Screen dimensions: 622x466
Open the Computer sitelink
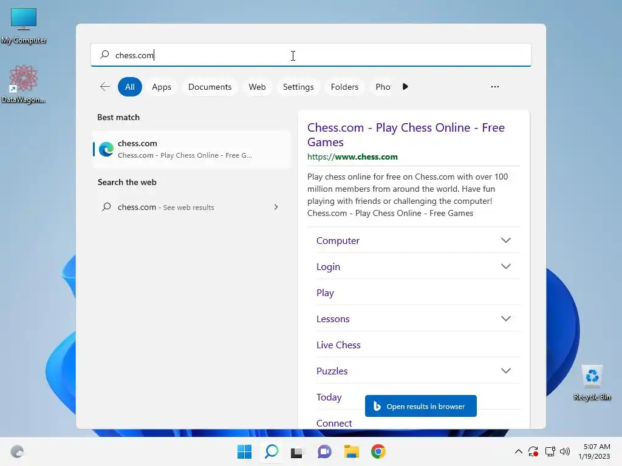point(338,240)
